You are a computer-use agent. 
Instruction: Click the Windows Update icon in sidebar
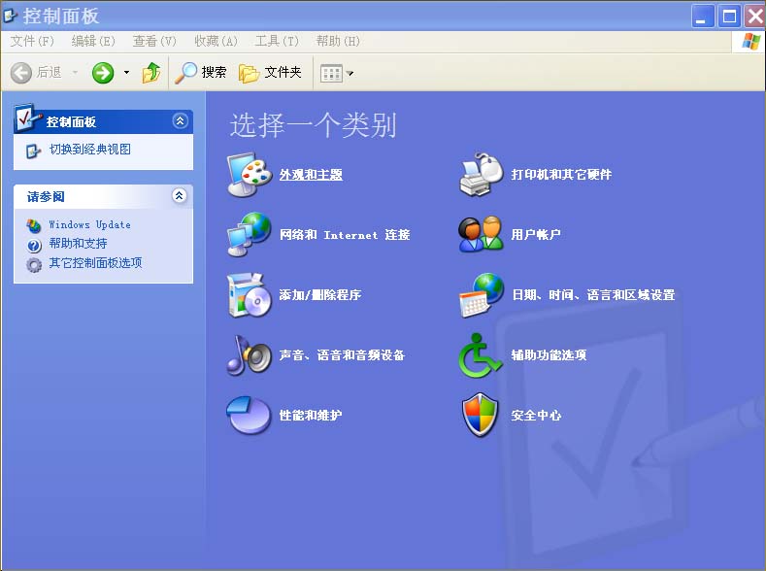point(34,225)
